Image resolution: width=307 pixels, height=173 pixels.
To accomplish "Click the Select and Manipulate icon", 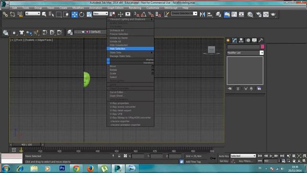I will click(x=120, y=14).
